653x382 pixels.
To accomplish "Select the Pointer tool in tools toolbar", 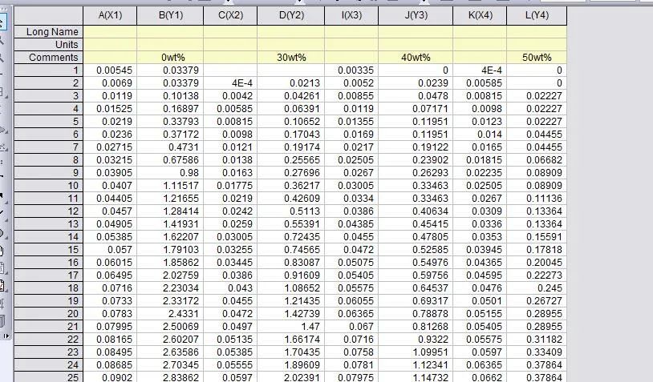I will pyautogui.click(x=2, y=22).
